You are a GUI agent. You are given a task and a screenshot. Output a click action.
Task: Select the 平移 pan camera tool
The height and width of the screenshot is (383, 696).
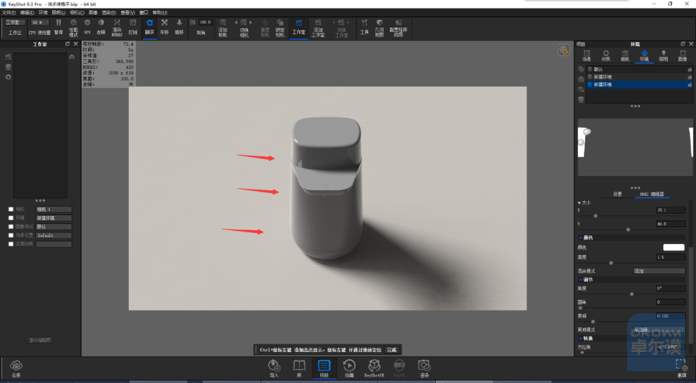click(164, 27)
